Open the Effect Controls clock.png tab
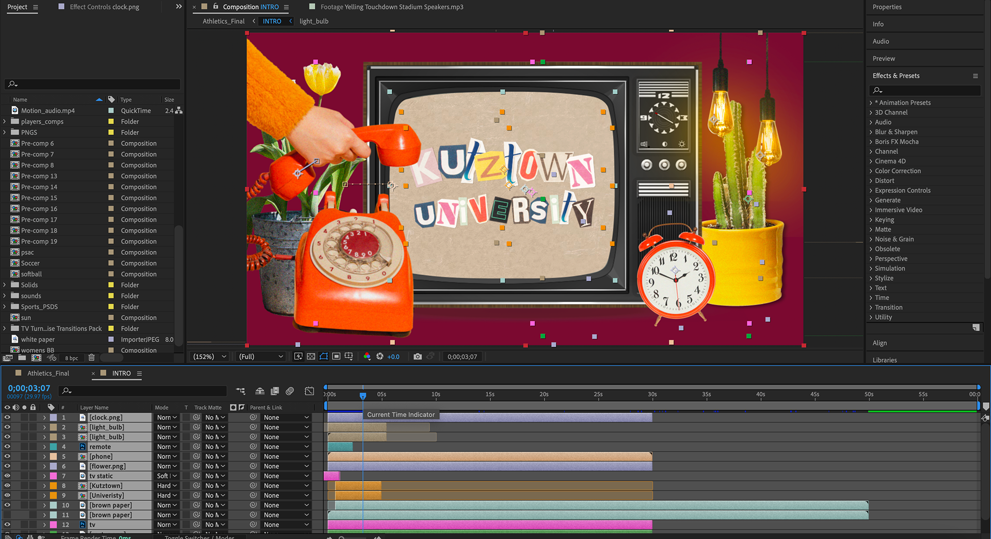The height and width of the screenshot is (539, 991). pyautogui.click(x=104, y=7)
